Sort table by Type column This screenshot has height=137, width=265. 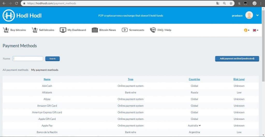pyautogui.click(x=130, y=79)
